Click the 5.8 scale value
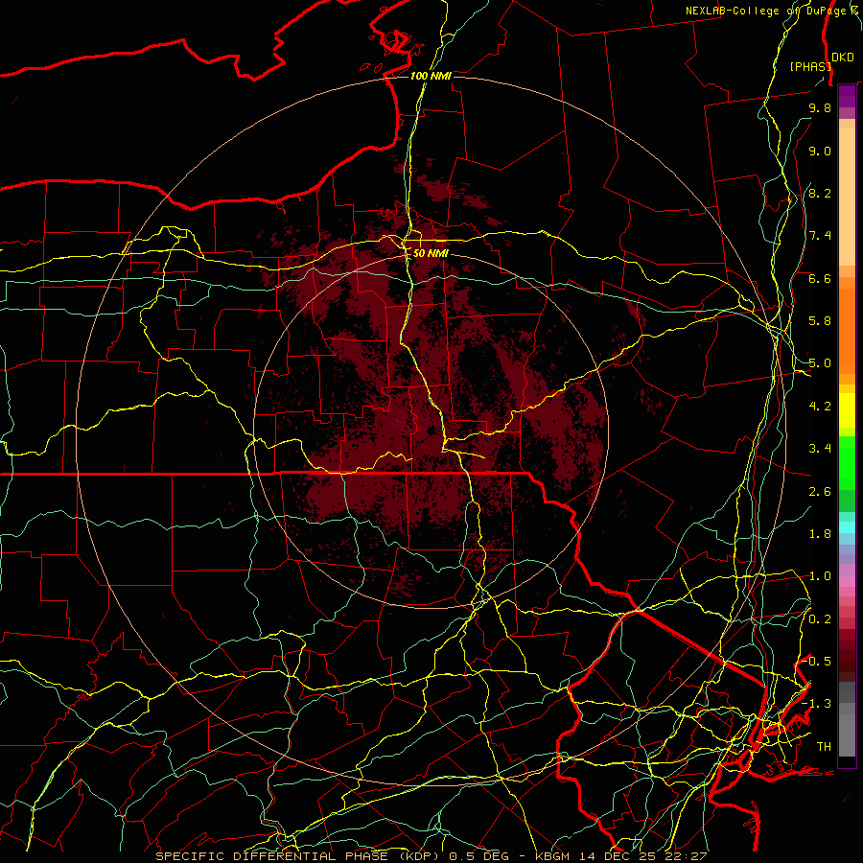Screen dimensions: 863x863 tap(820, 321)
